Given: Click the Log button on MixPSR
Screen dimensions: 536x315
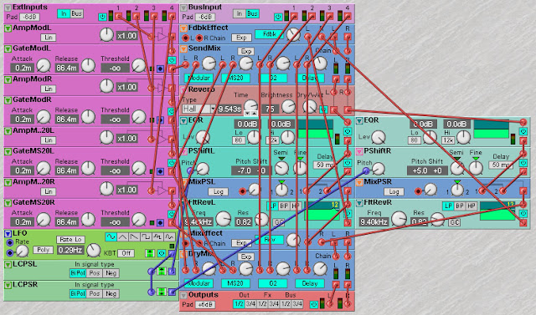Looking at the screenshot, I should 394,191.
